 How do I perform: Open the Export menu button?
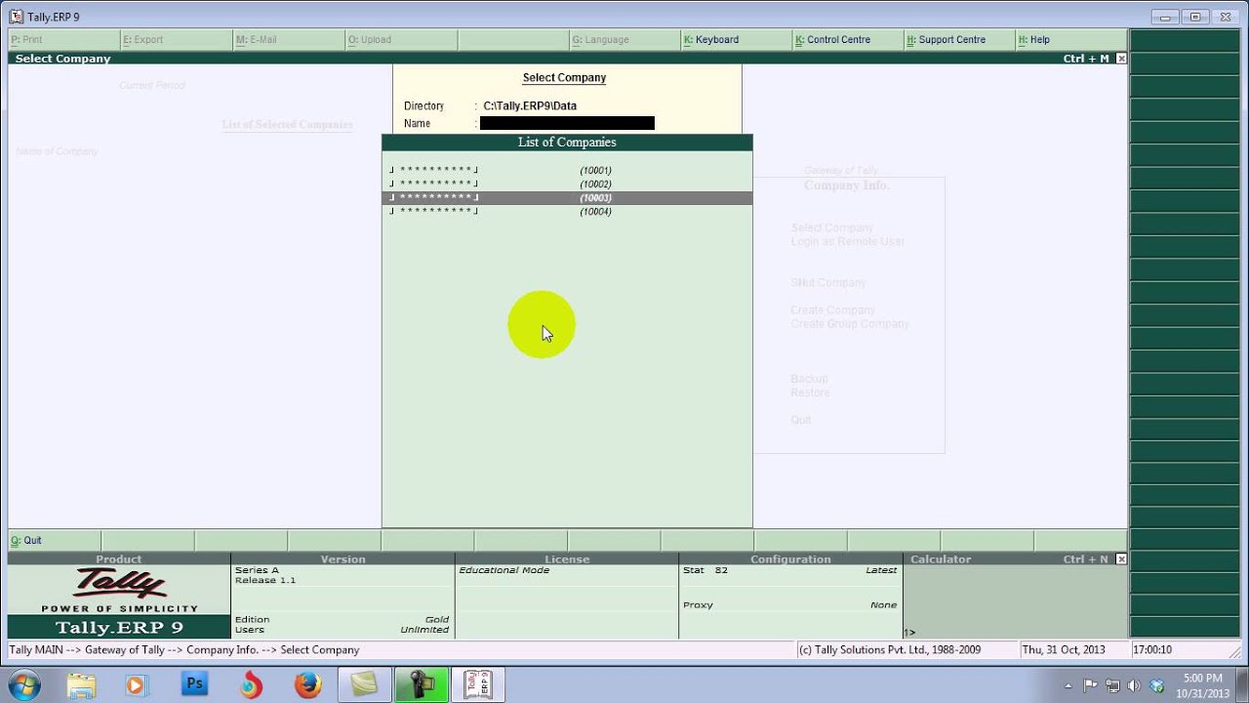click(x=176, y=40)
